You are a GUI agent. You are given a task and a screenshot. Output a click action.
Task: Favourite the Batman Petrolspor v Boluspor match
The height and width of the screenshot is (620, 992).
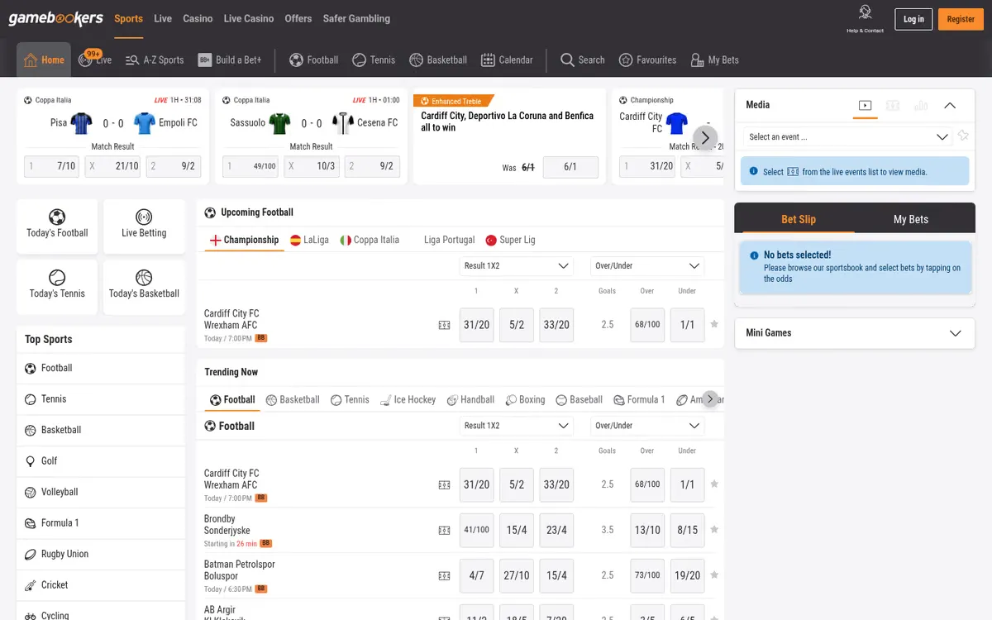pos(714,575)
